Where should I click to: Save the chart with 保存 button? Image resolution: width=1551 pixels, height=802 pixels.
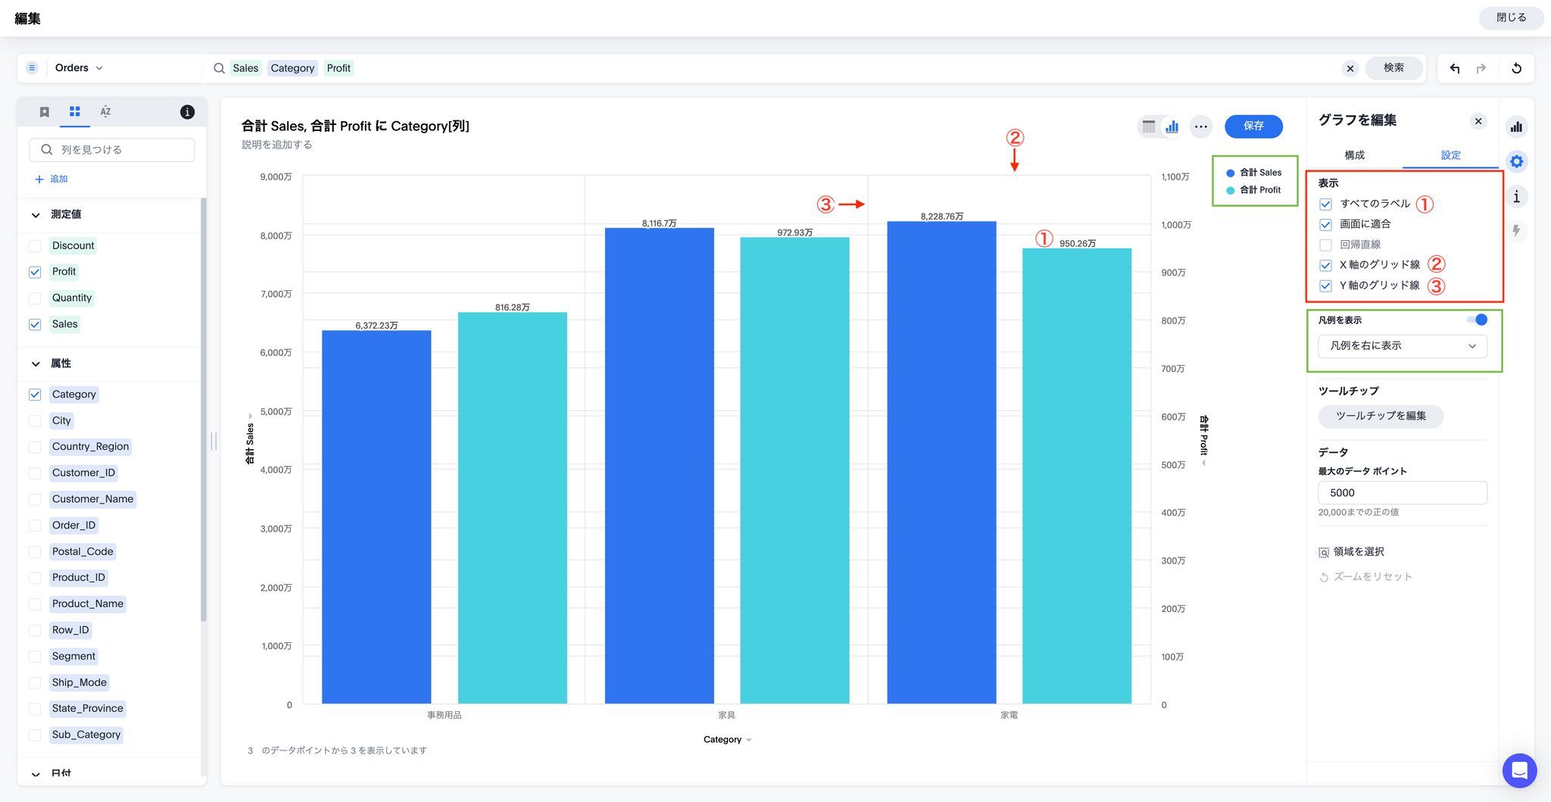point(1253,126)
